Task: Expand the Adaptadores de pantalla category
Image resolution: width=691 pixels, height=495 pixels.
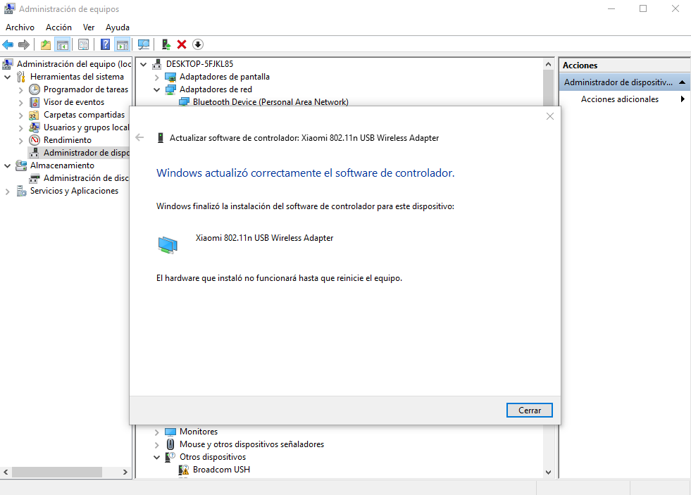Action: 156,77
